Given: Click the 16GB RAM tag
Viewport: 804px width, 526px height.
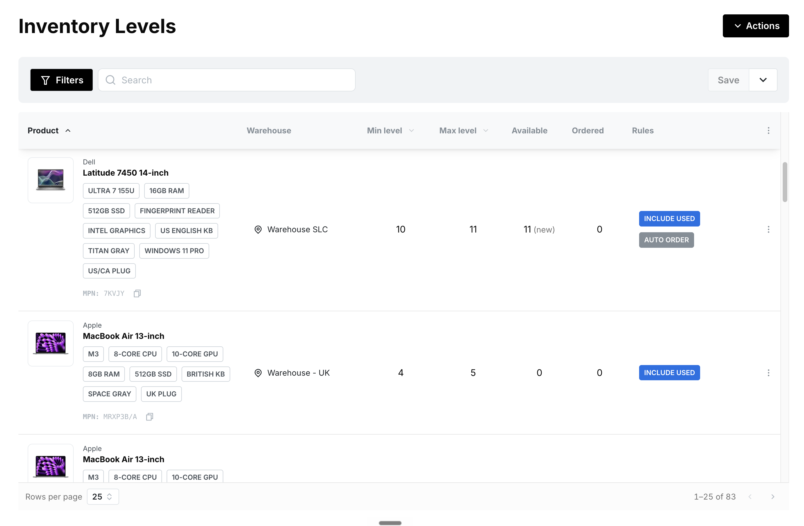Looking at the screenshot, I should click(x=167, y=191).
